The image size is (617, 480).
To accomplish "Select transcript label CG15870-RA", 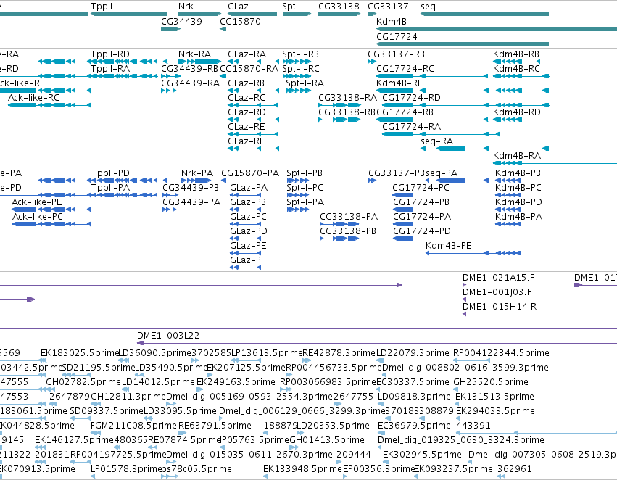I will click(249, 69).
